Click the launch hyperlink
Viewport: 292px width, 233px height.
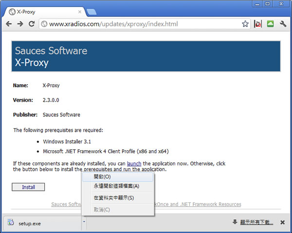point(134,163)
